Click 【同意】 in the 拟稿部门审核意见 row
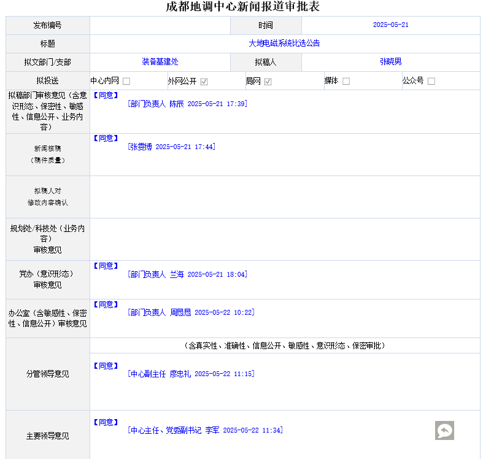483x459 pixels. 104,95
